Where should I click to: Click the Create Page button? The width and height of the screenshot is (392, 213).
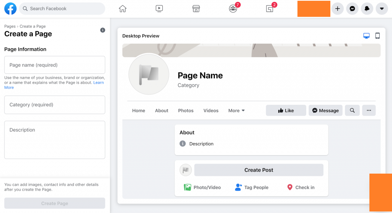55,203
